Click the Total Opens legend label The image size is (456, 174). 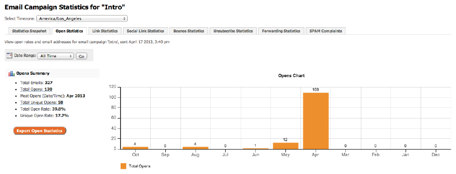139,166
